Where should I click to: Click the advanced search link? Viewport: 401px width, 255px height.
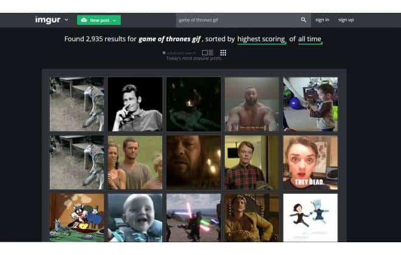[x=179, y=53]
